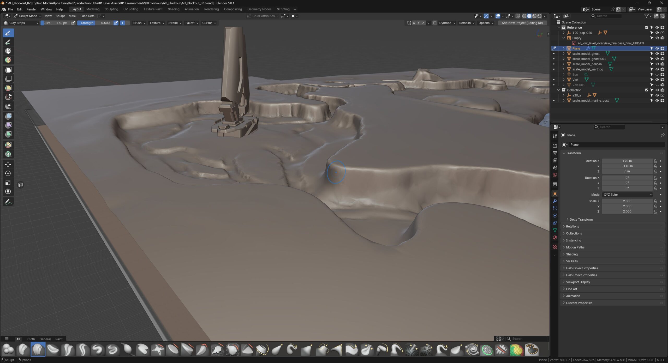The height and width of the screenshot is (363, 668).
Task: Switch to wireframe viewport shading
Action: click(x=524, y=16)
